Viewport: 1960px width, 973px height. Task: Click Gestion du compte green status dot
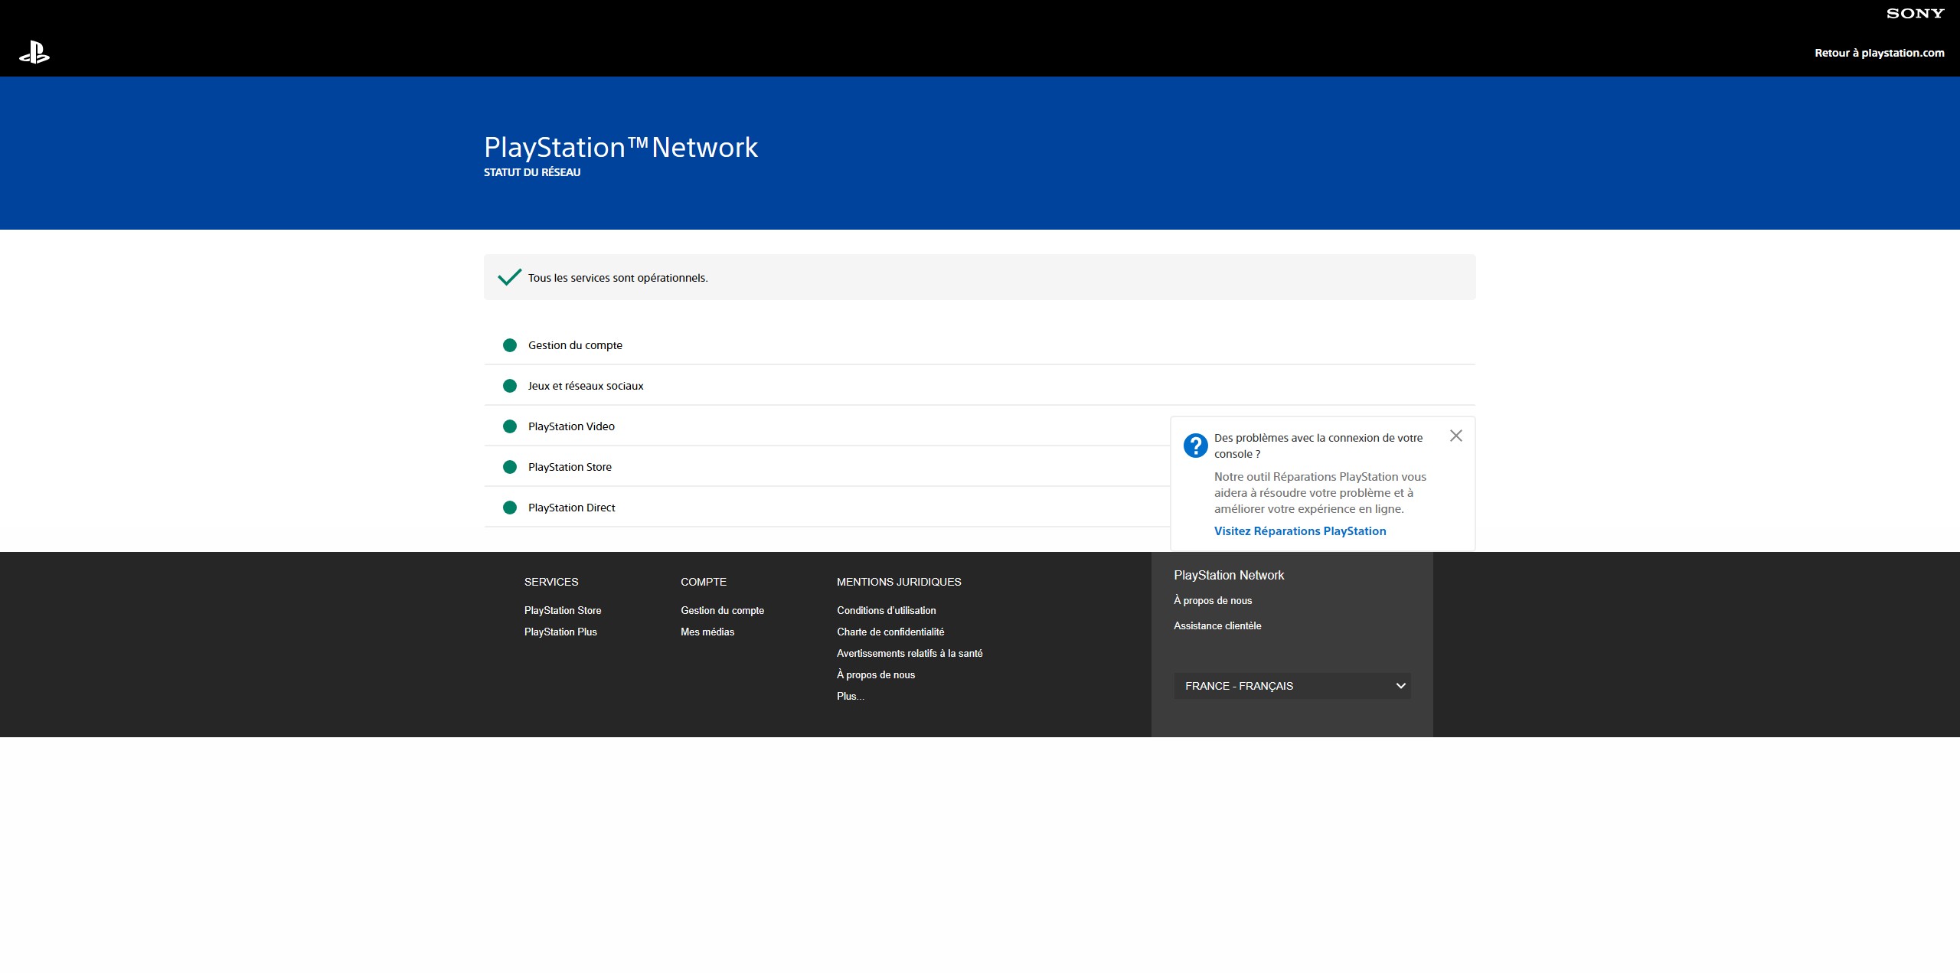(x=510, y=345)
